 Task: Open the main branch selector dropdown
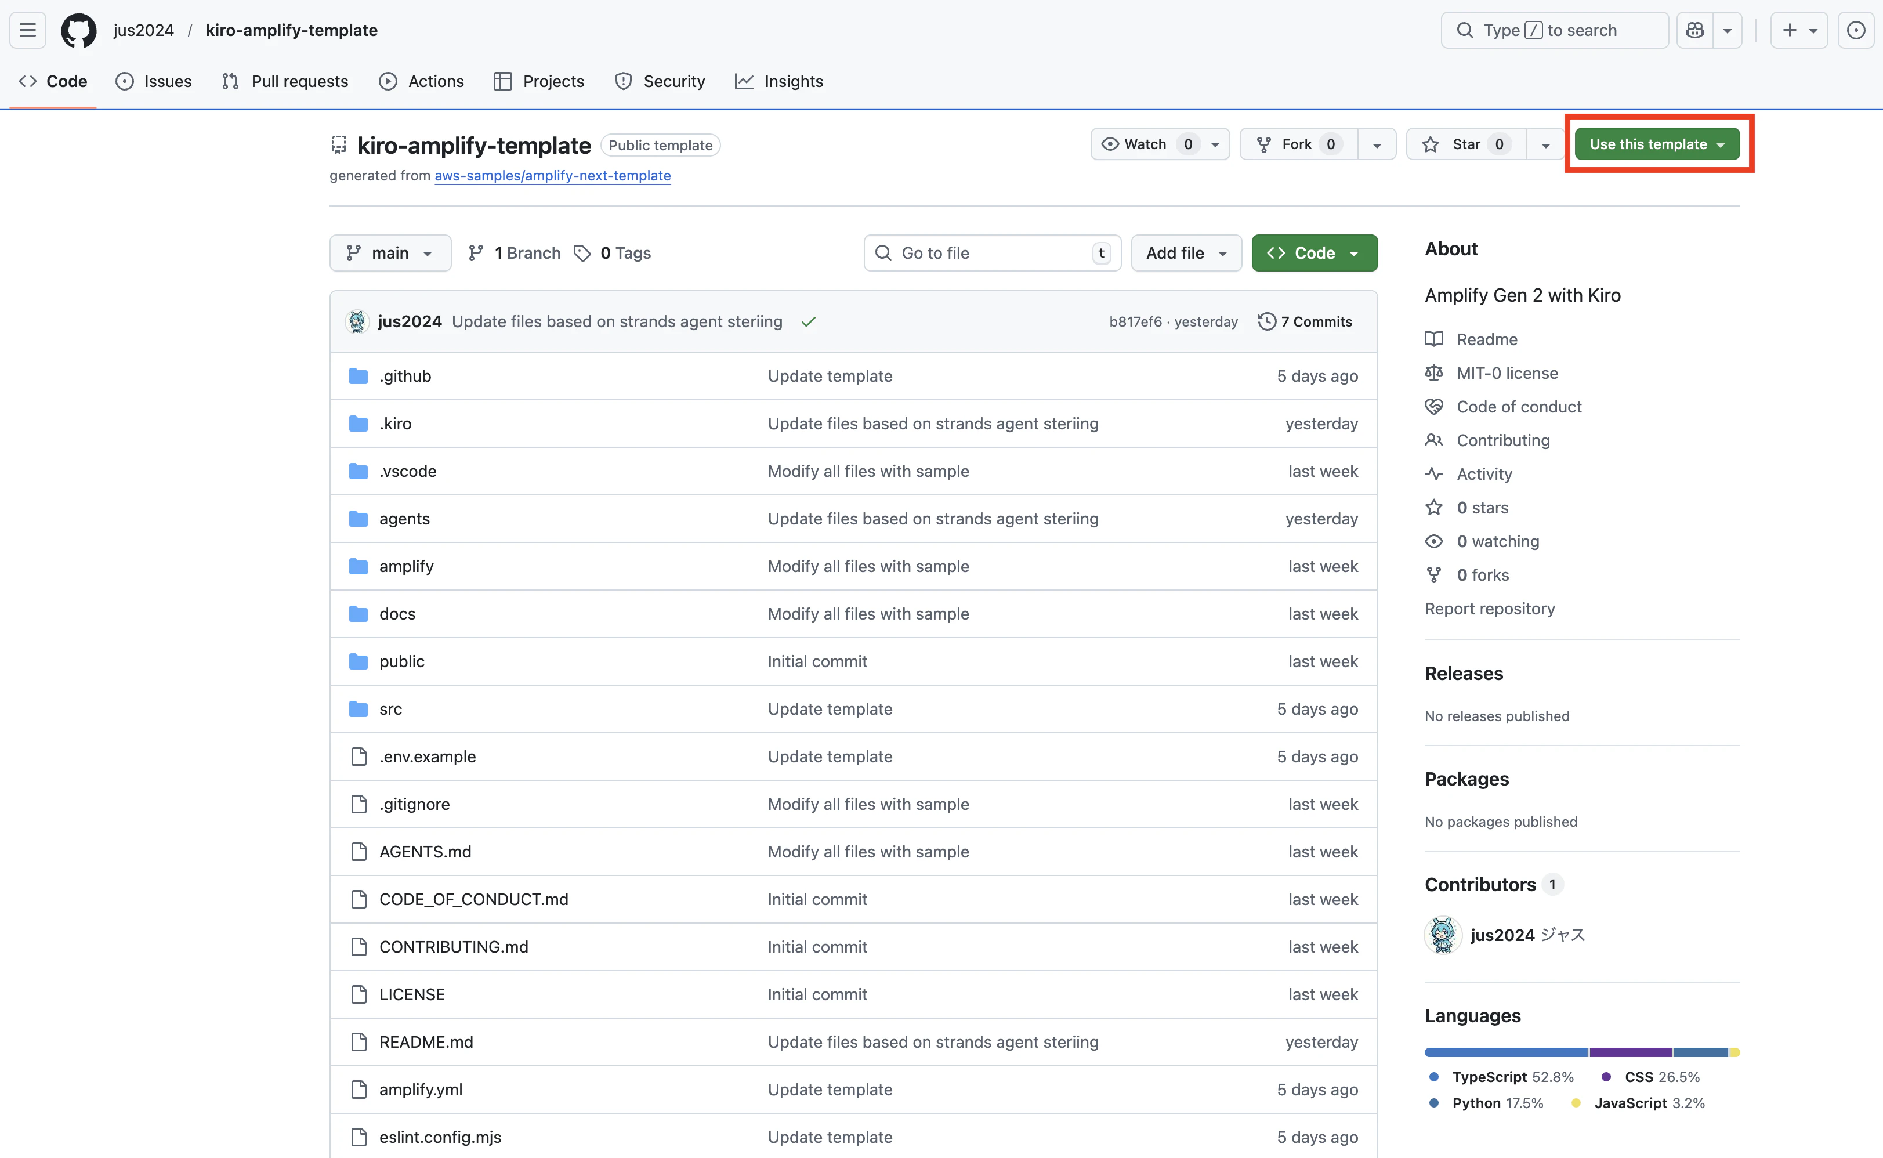[390, 253]
